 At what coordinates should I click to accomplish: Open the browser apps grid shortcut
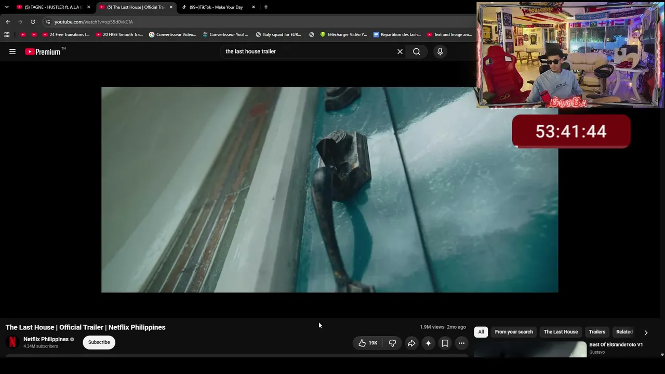7,35
